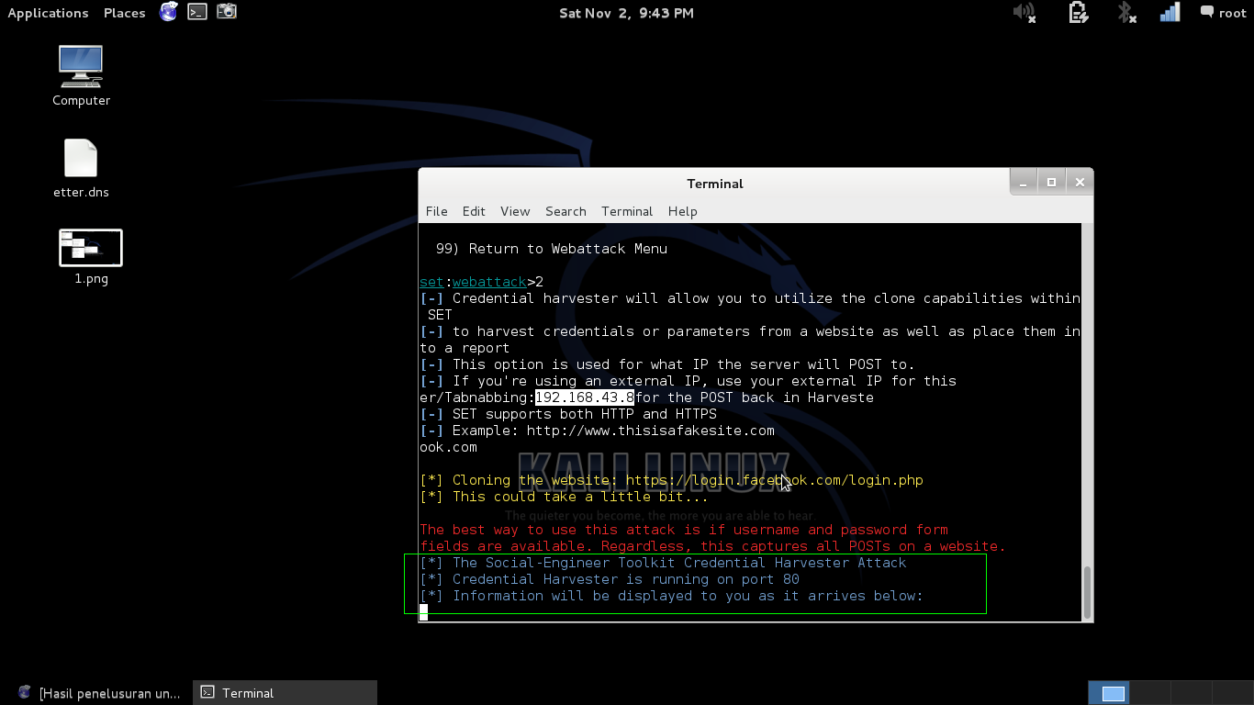The height and width of the screenshot is (705, 1254).
Task: Switch to the Hasil penelusuran taskbar window
Action: (99, 693)
